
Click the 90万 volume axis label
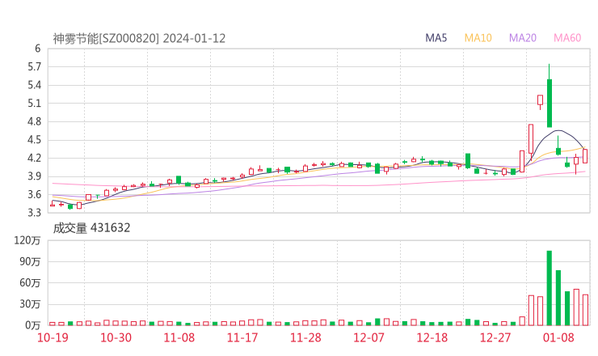coord(30,261)
